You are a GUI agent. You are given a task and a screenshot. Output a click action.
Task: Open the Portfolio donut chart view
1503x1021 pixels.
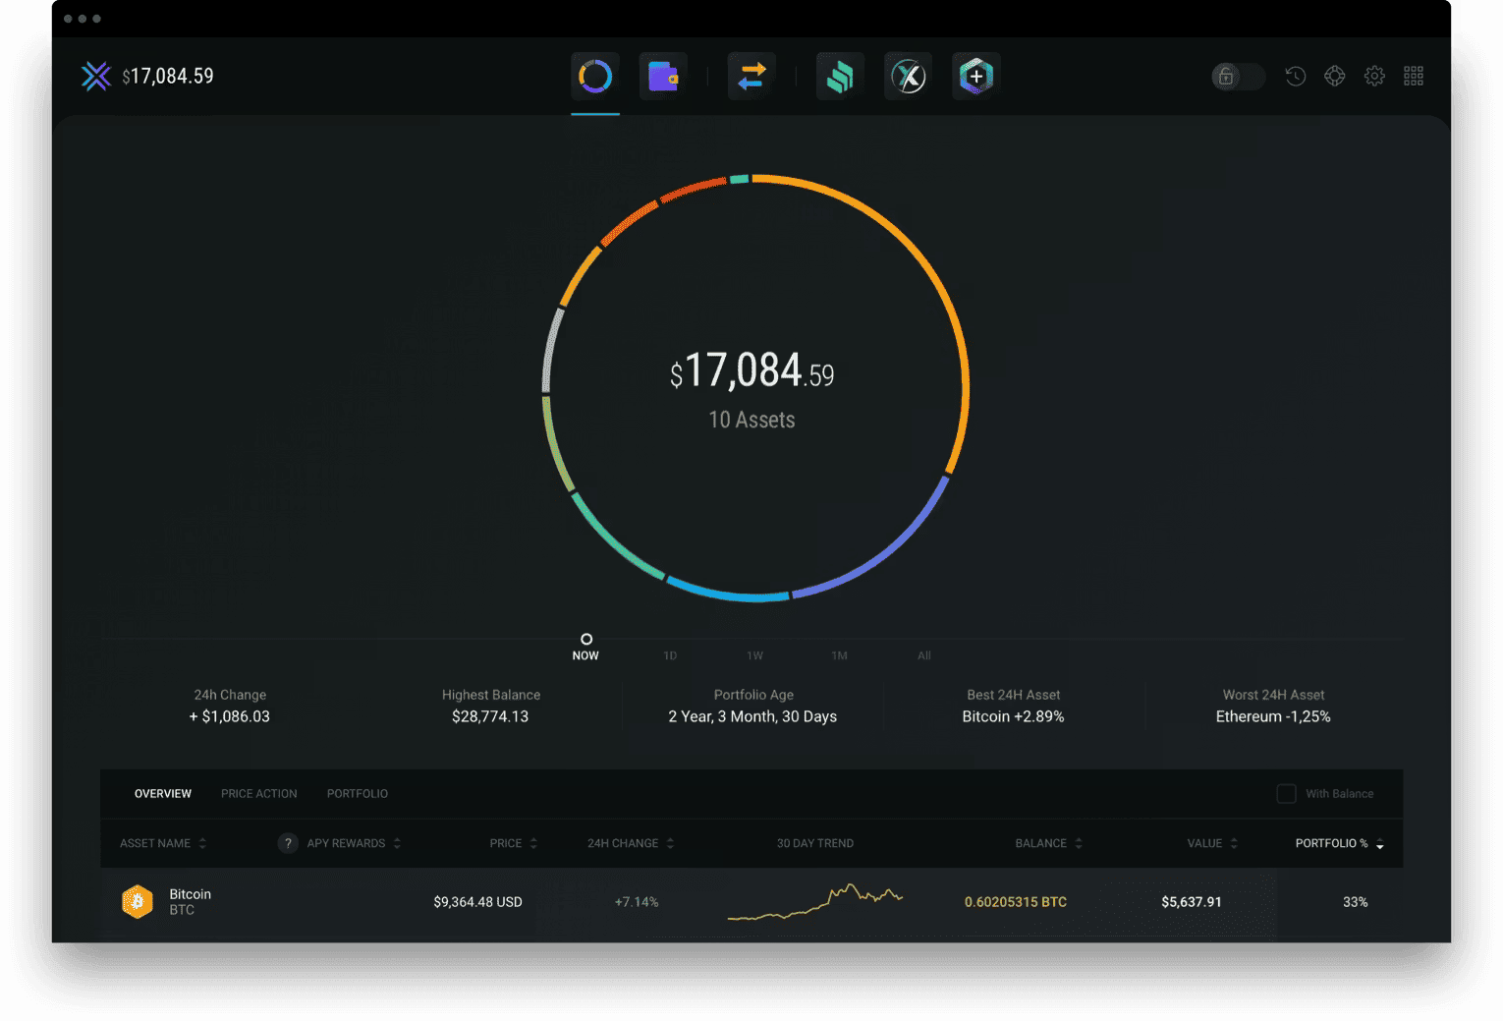[594, 76]
